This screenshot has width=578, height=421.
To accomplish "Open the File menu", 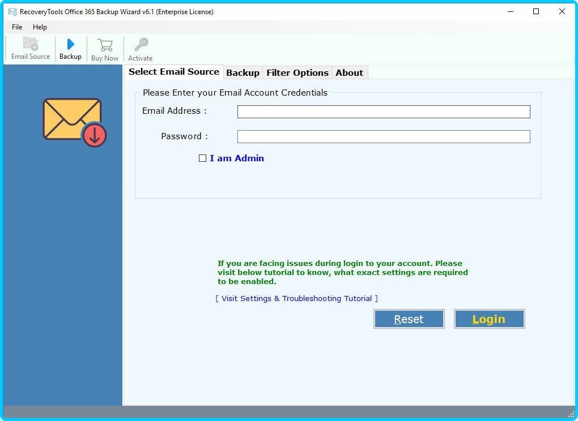I will pyautogui.click(x=17, y=27).
